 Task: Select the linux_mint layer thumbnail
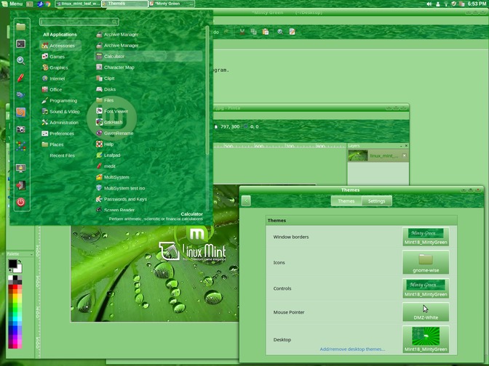click(x=358, y=155)
